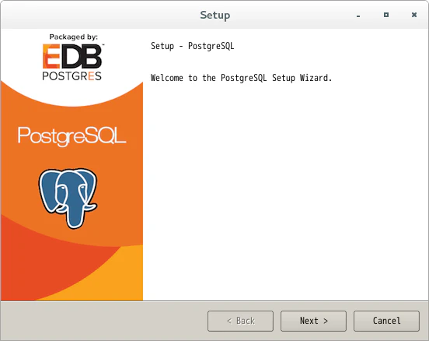Close the Setup window with X icon

(x=414, y=15)
